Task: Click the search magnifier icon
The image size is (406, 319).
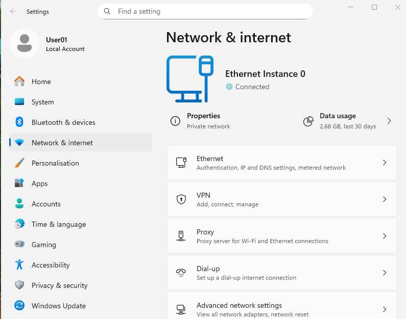Action: coord(107,11)
